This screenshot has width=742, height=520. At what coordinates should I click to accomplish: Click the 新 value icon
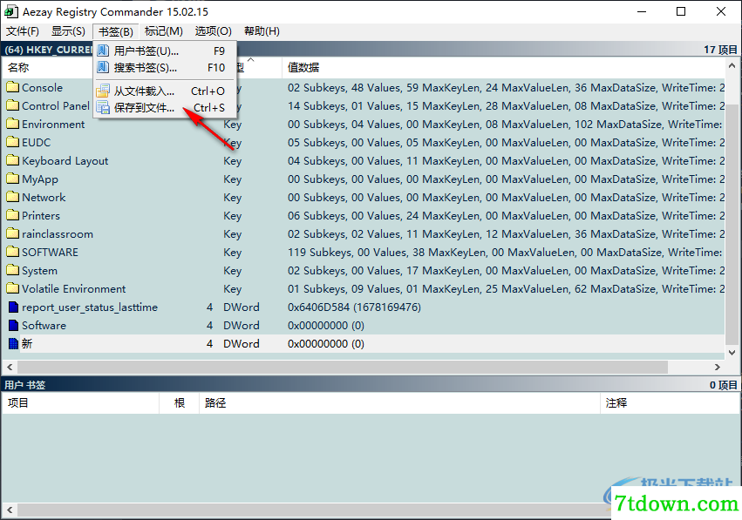[x=14, y=344]
